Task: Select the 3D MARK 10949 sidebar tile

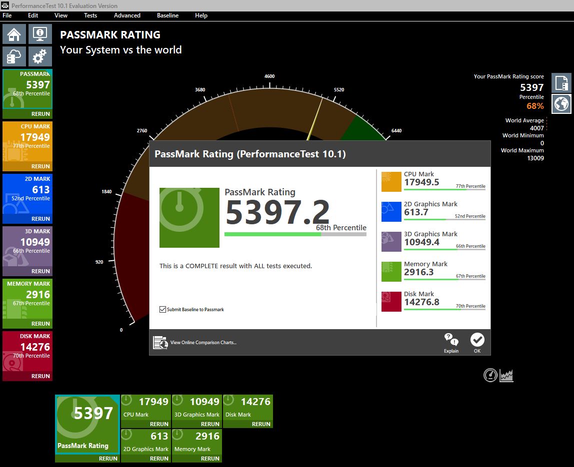Action: [x=27, y=246]
